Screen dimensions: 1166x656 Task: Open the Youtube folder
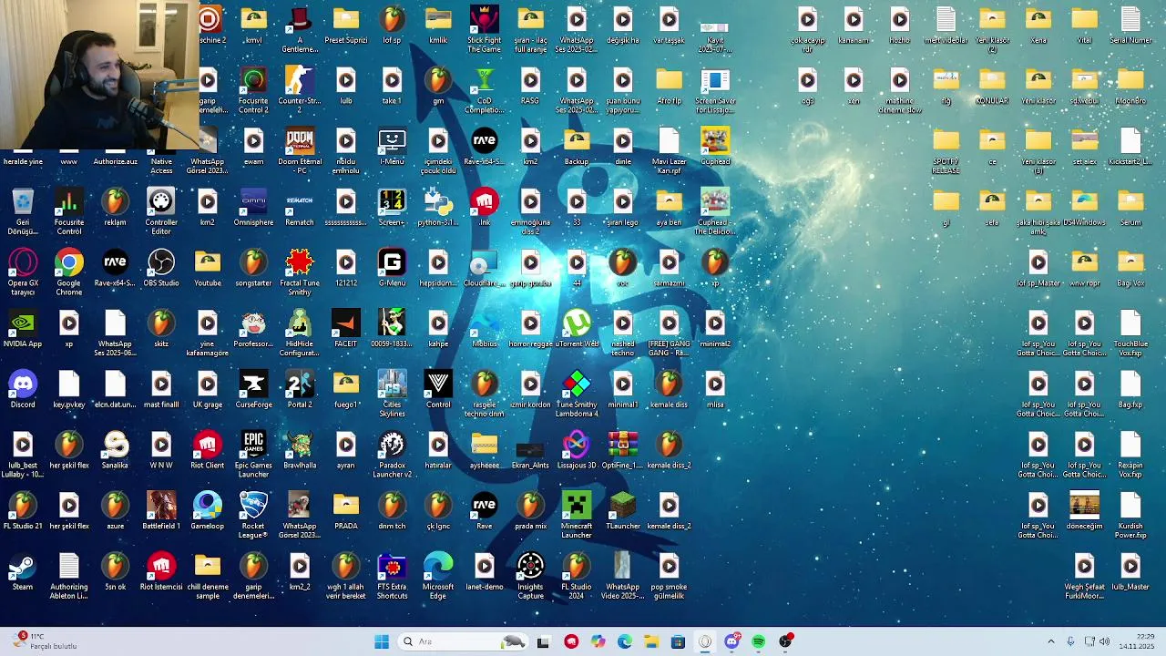(x=207, y=269)
